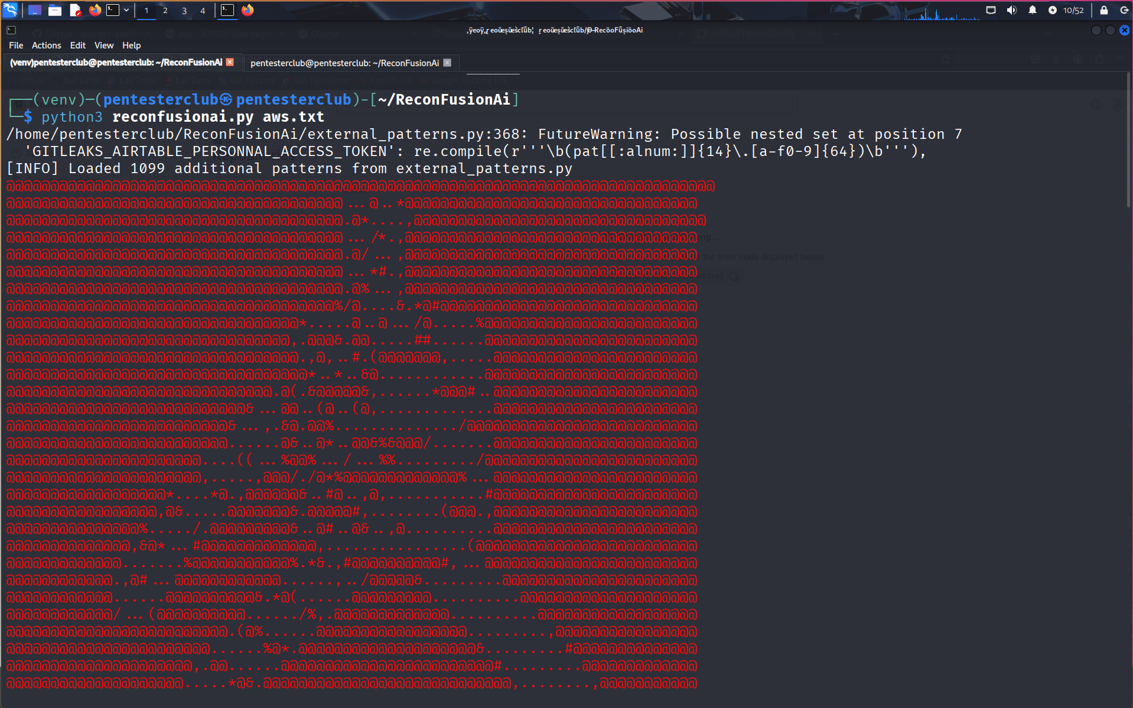Click the '[INFO]' log prefix
Image resolution: width=1133 pixels, height=708 pixels.
(x=32, y=169)
